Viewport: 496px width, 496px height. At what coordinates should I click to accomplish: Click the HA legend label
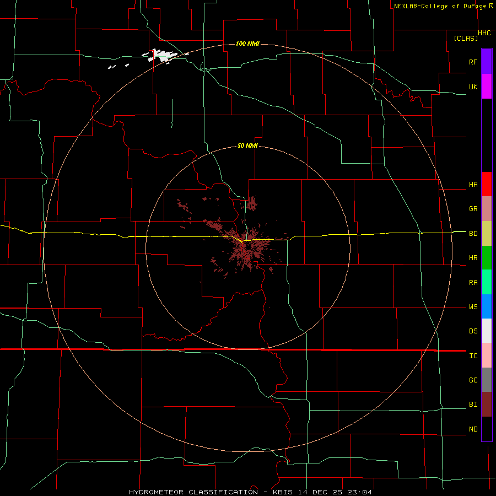point(473,185)
